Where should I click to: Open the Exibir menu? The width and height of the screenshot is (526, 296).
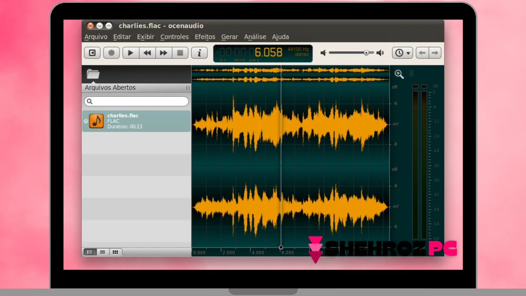coord(145,37)
